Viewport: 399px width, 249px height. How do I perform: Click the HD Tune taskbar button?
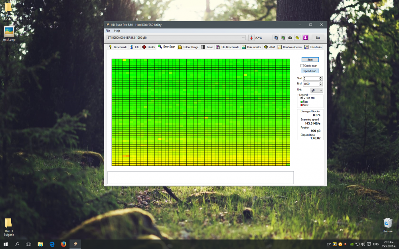pyautogui.click(x=75, y=244)
